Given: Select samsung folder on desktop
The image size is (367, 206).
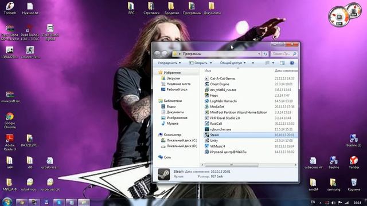Looking at the screenshot, I should click(x=334, y=184).
